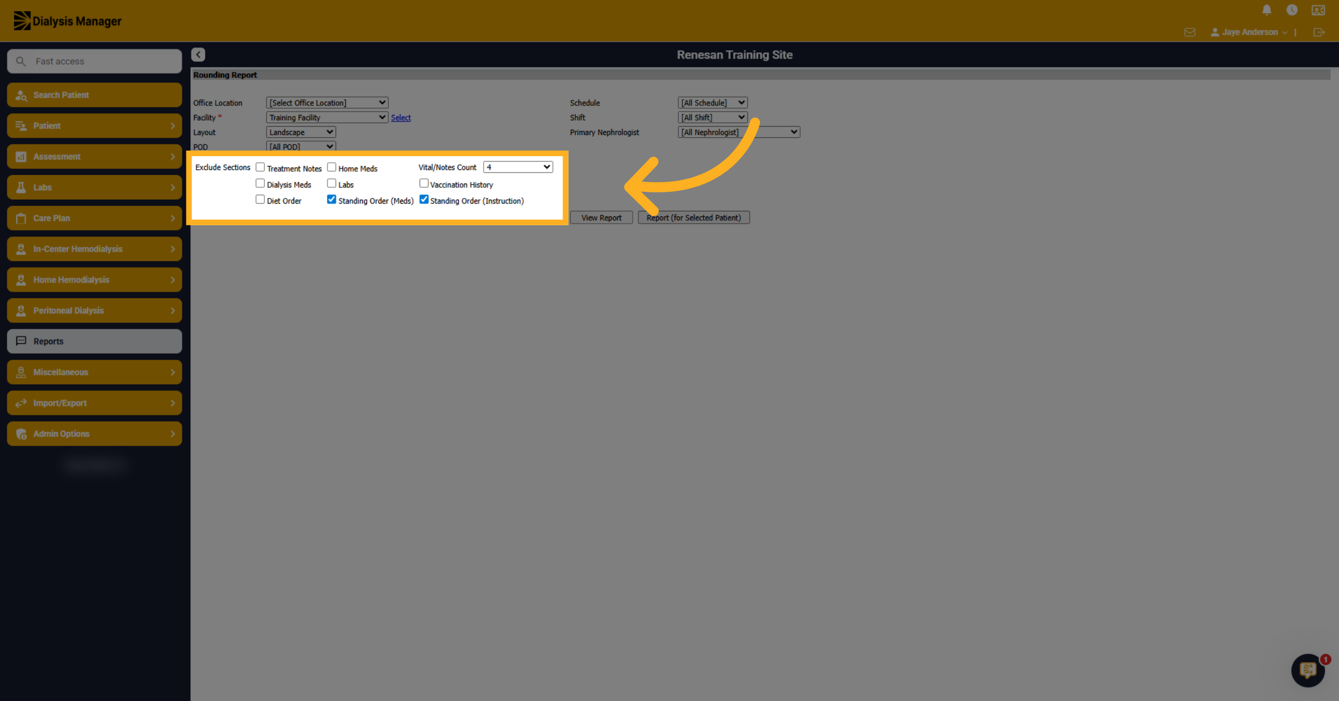The image size is (1339, 701).
Task: Open the Facility dropdown
Action: pos(327,118)
